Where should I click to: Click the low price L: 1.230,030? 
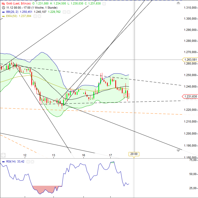(75, 4)
